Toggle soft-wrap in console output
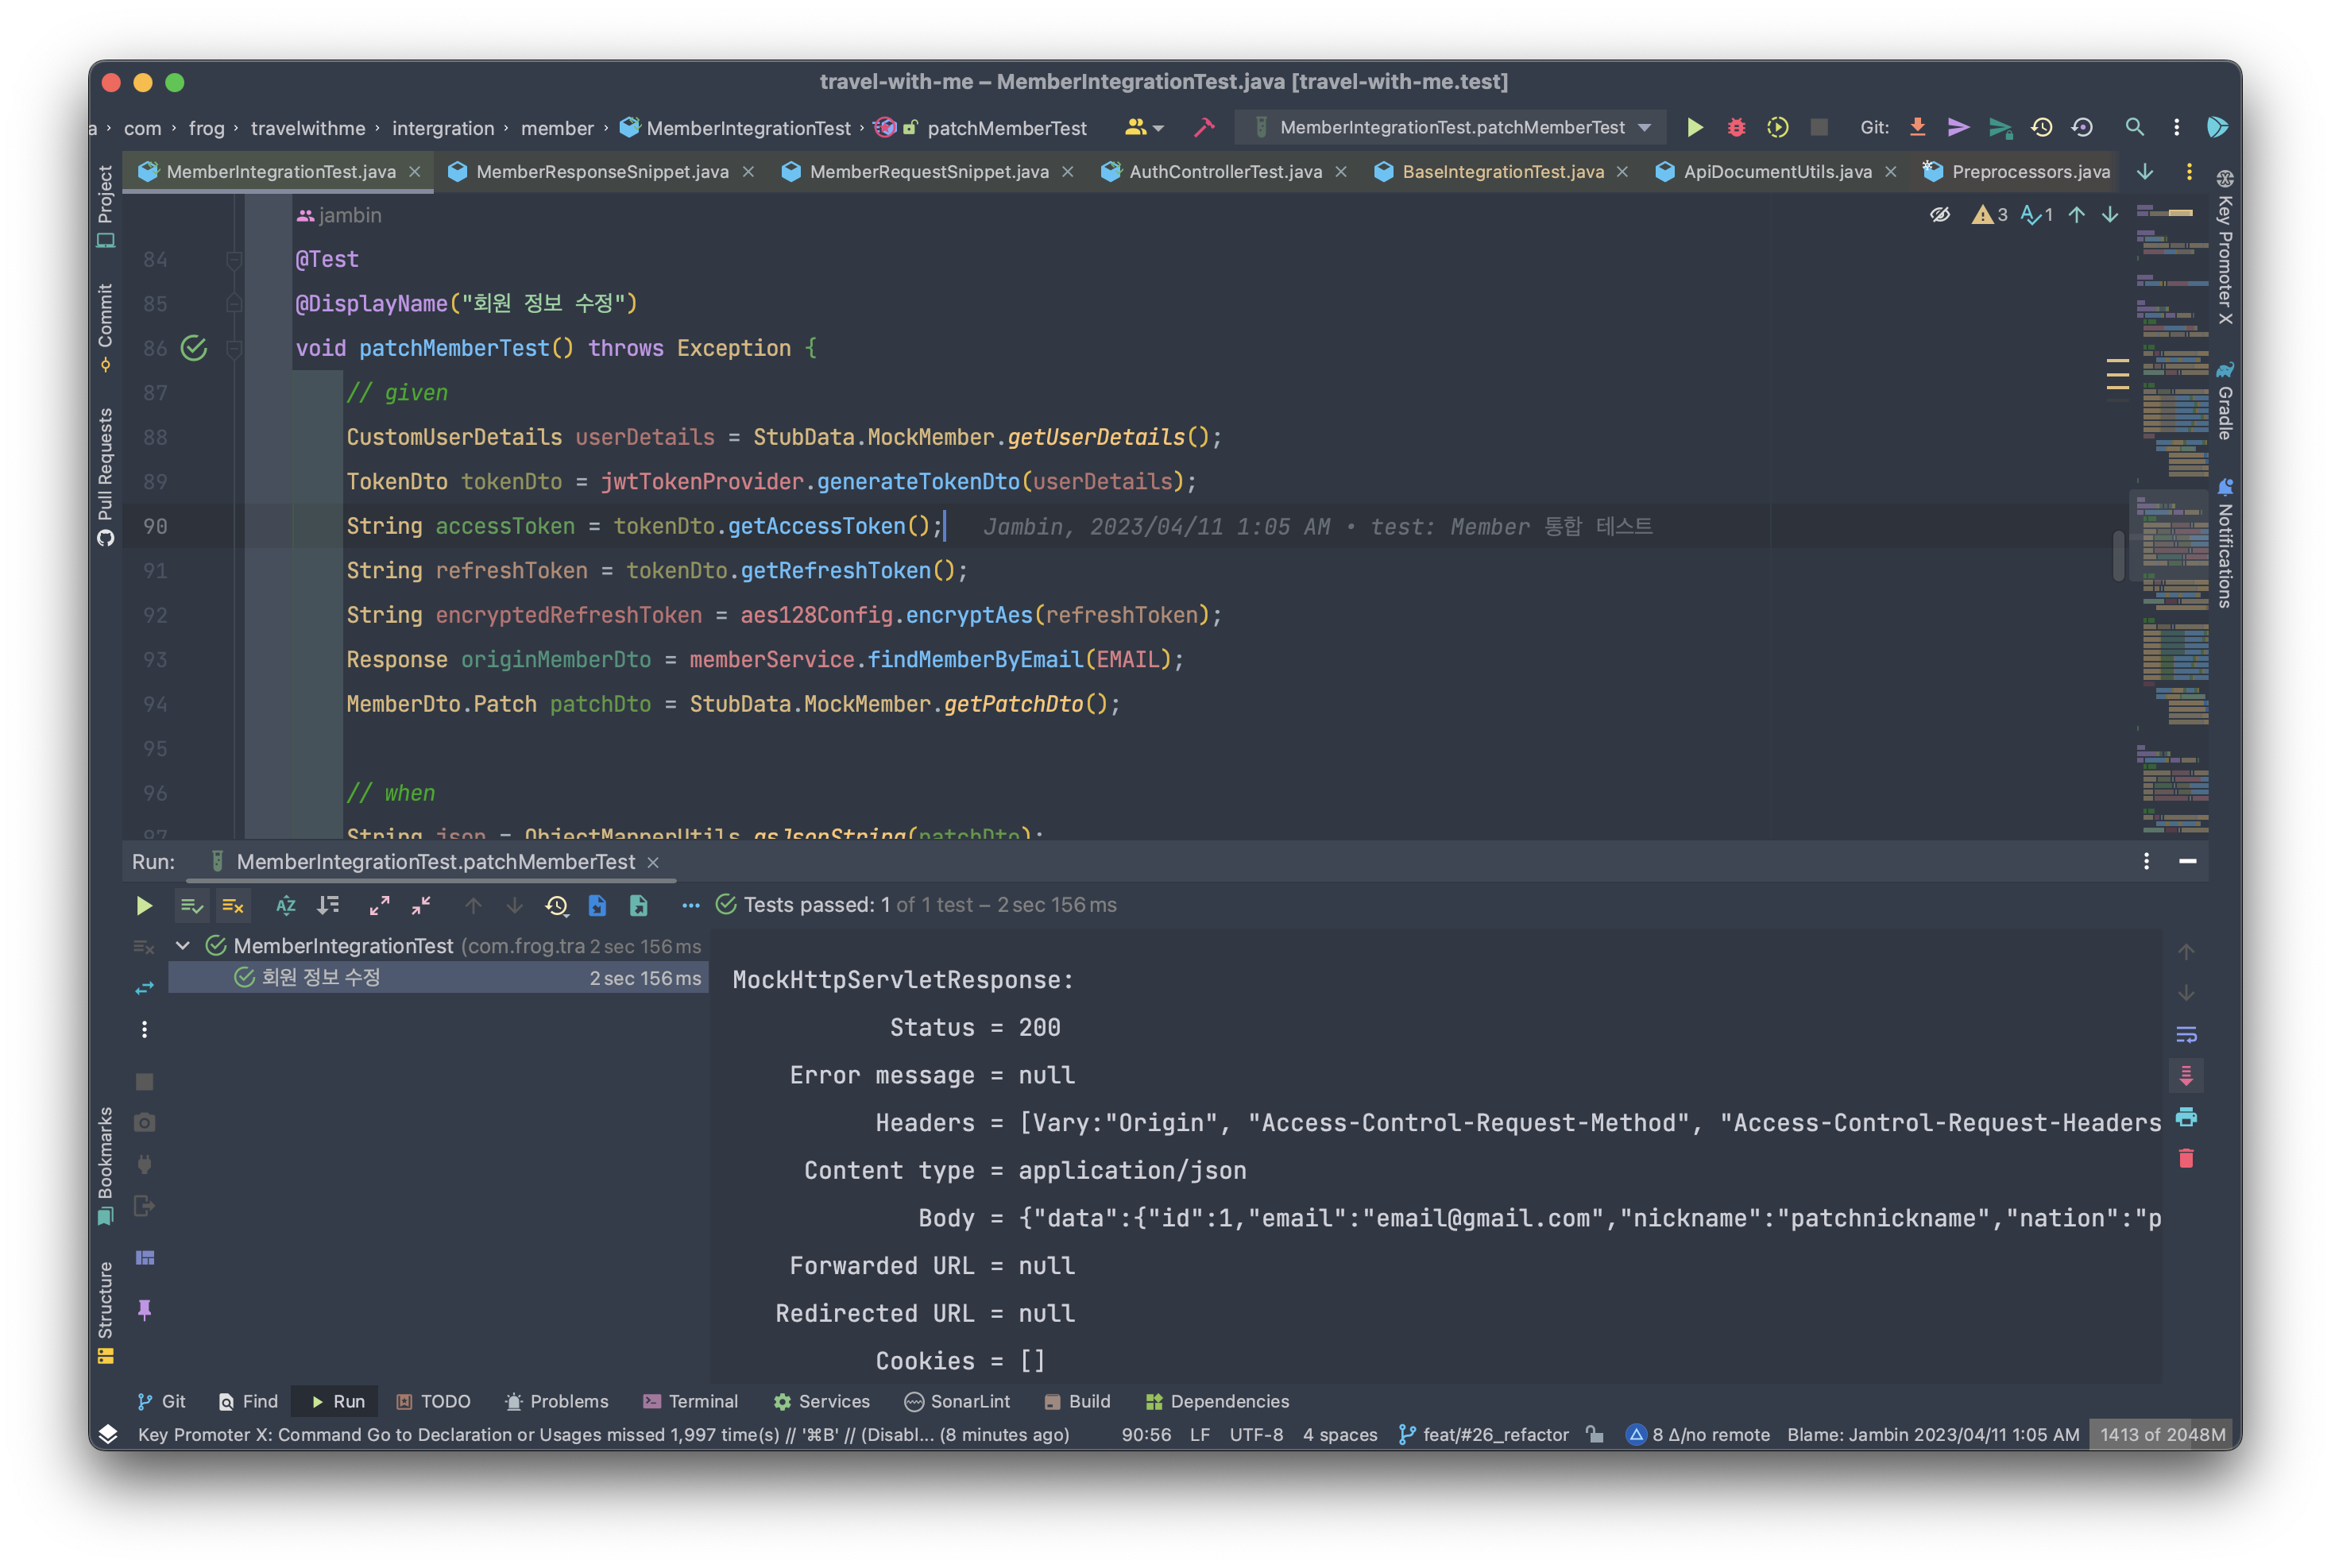The height and width of the screenshot is (1568, 2331). tap(2186, 1034)
